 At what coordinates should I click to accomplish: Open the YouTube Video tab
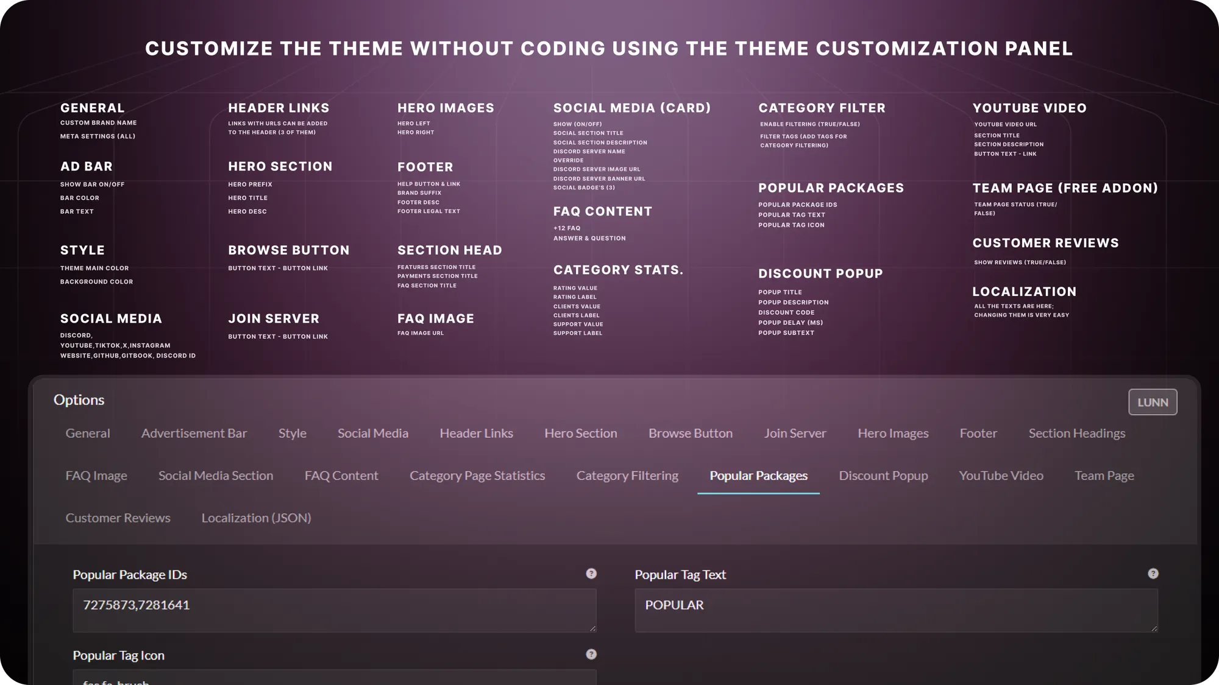pyautogui.click(x=1001, y=476)
